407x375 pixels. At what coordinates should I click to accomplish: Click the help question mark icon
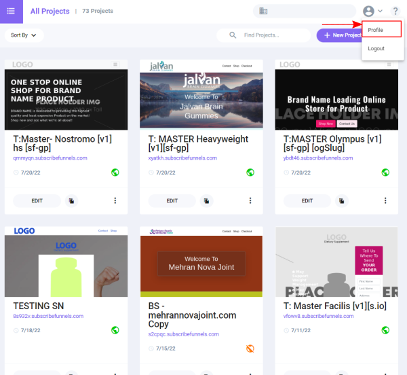pyautogui.click(x=395, y=11)
